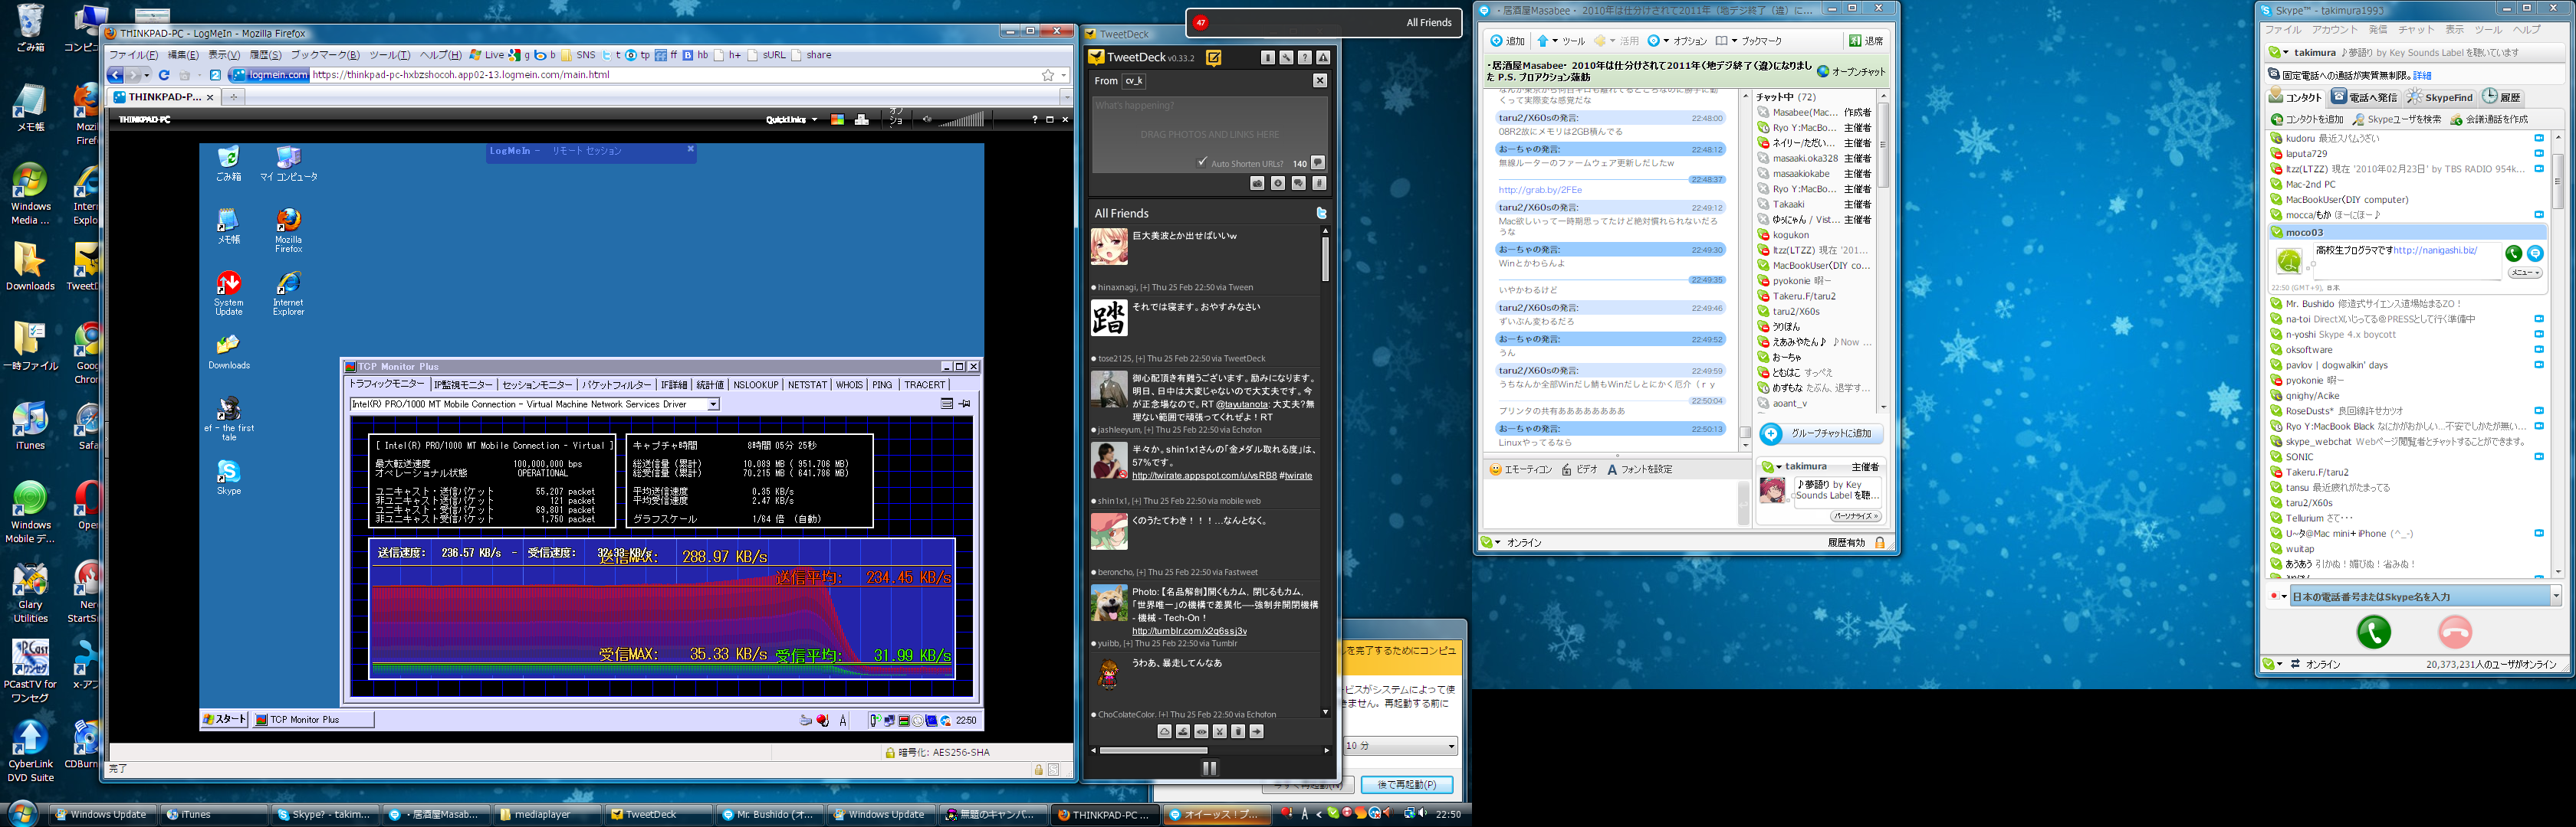Click Firefox reload page icon
This screenshot has height=827, width=2576.
(x=164, y=75)
